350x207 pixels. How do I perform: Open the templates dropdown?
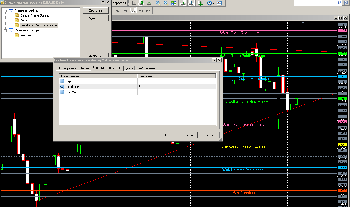(220, 3)
